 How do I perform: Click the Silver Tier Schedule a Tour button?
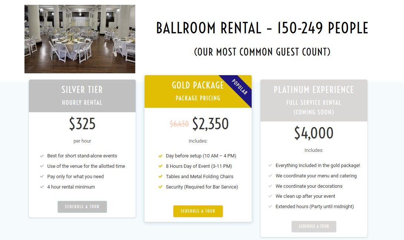[82, 207]
